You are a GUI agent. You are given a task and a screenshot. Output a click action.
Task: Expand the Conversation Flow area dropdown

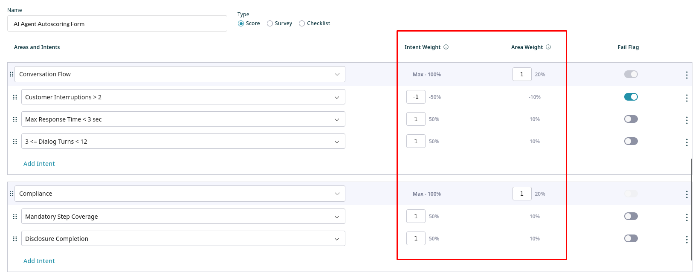pos(337,74)
